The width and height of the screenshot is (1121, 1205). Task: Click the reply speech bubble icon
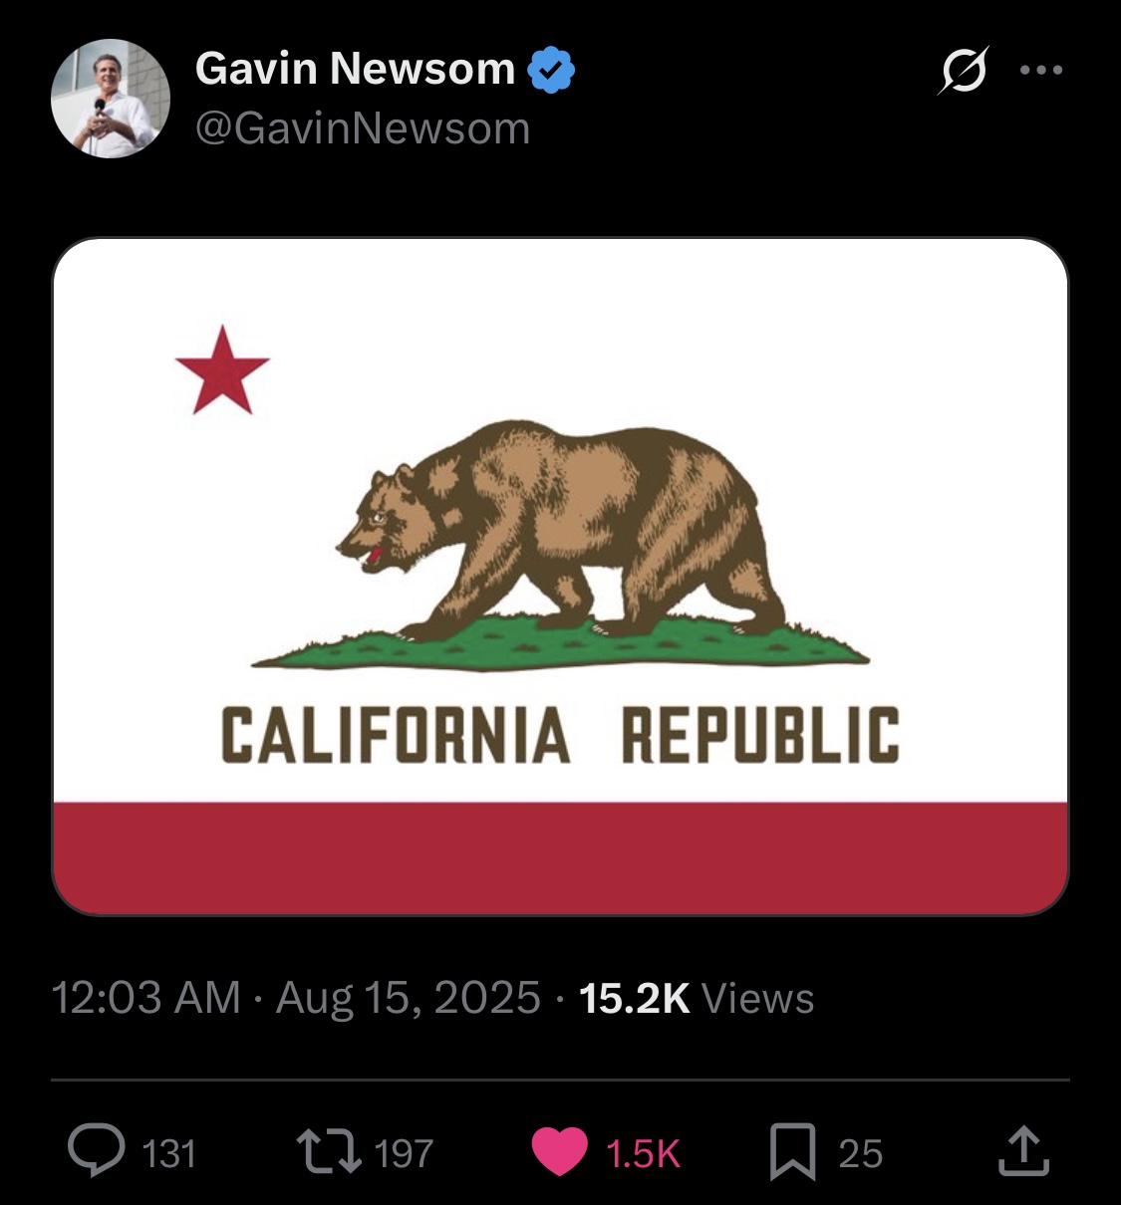(x=97, y=1150)
